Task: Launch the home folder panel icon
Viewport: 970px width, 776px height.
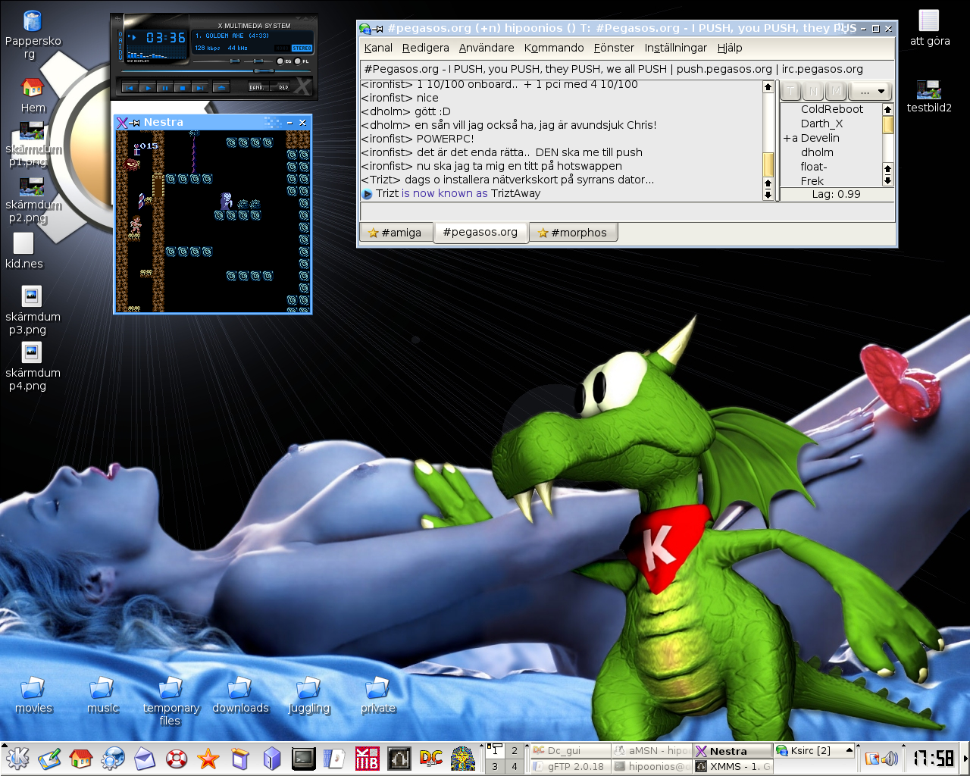Action: coord(80,758)
